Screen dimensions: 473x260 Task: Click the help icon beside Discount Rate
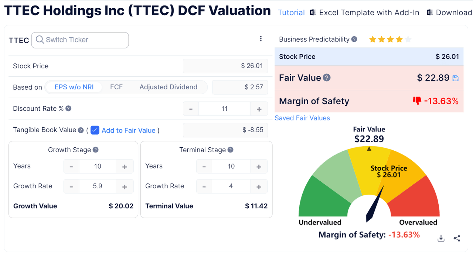69,109
